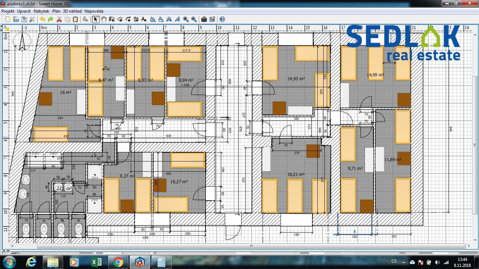Open the Sweet Home 3D help icon
This screenshot has width=479, height=269.
pos(222,19)
